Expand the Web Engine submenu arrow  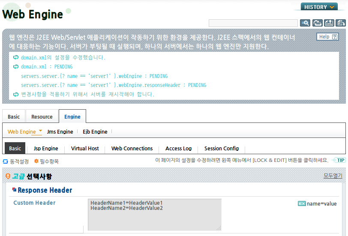click(x=40, y=130)
